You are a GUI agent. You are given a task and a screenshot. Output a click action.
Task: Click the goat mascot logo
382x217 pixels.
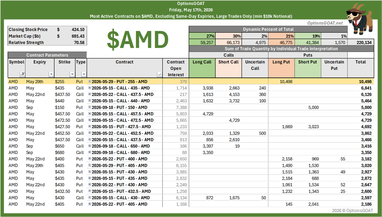pos(359,19)
